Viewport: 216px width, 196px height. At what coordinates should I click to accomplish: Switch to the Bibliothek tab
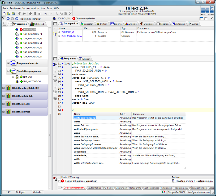click(x=37, y=24)
